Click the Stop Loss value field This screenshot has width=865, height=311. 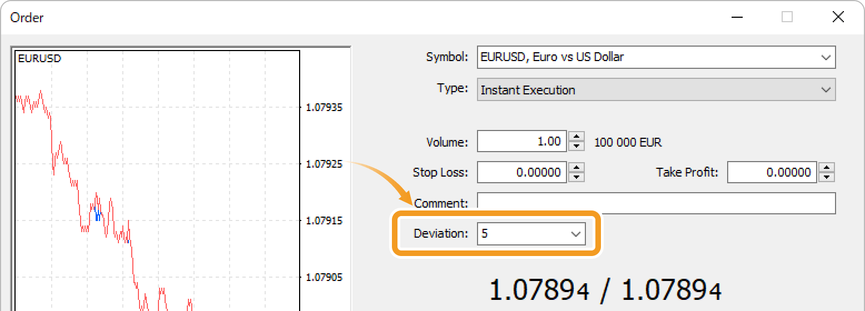(521, 173)
